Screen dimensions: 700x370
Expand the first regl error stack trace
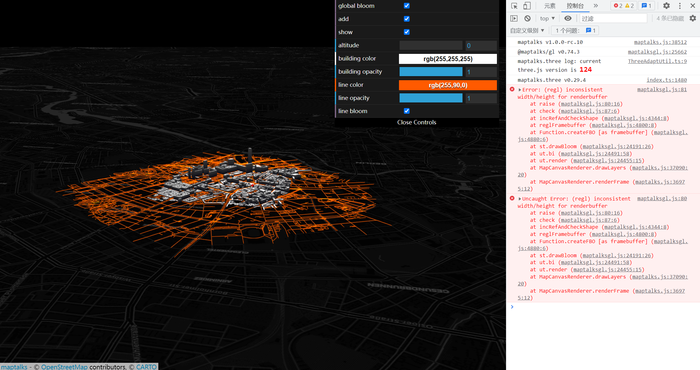pos(519,90)
